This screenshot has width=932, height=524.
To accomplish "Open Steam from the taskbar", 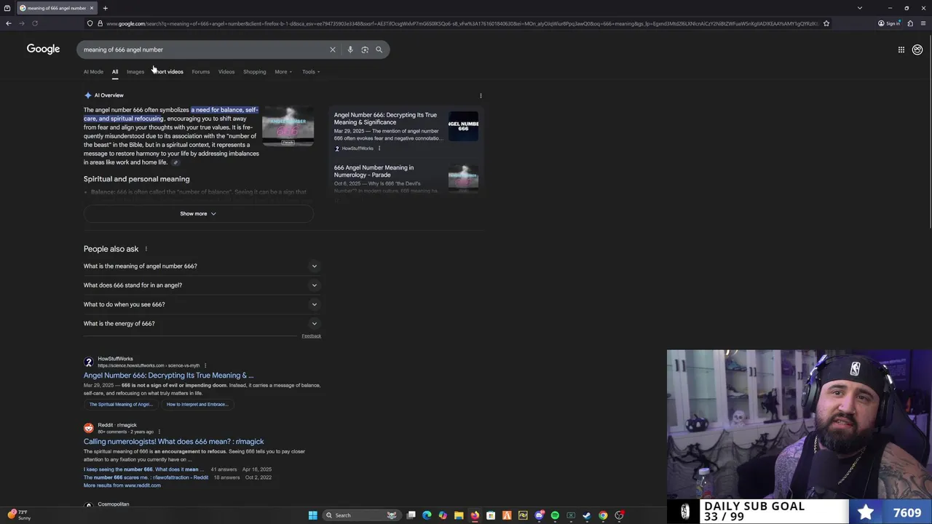I will pos(587,515).
